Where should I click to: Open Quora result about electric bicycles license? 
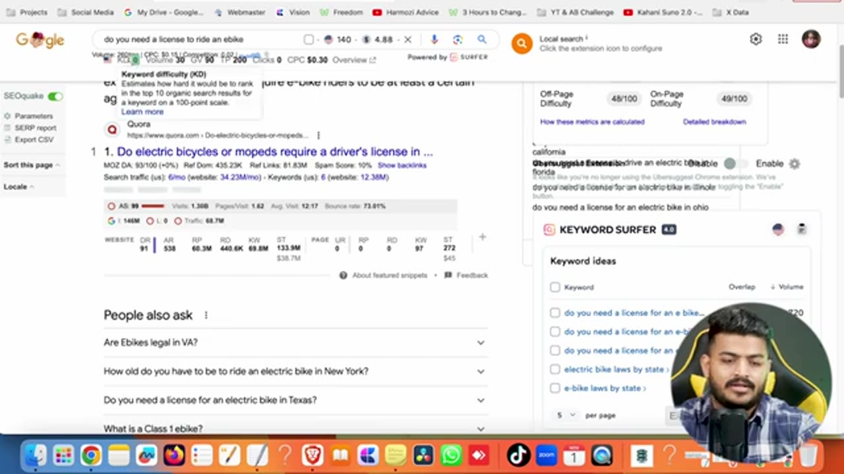[275, 151]
